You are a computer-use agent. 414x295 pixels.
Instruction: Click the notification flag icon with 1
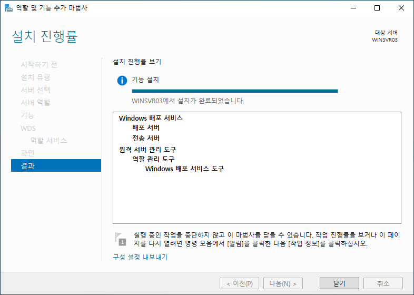pos(121,239)
